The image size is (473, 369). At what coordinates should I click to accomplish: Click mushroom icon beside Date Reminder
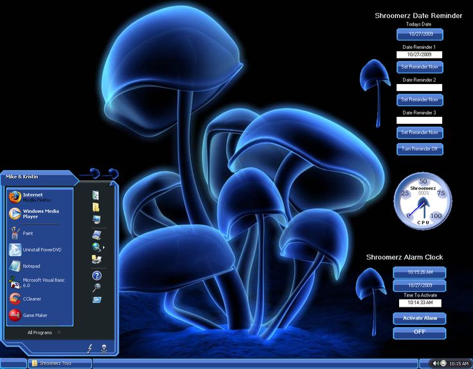(375, 93)
